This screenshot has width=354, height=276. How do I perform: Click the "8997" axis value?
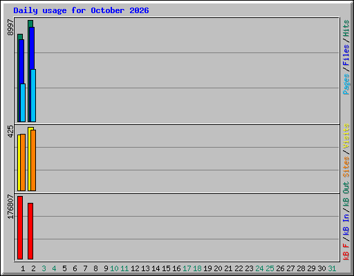[10, 28]
